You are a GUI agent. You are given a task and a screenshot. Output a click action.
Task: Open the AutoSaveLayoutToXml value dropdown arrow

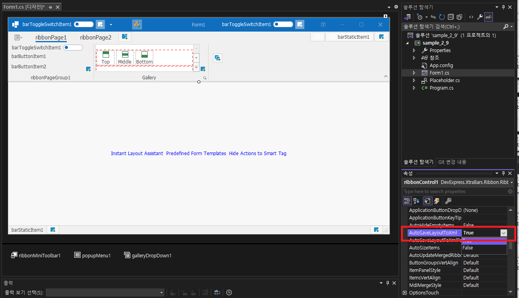[504, 233]
